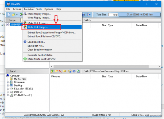
Task: Choose Write Floppy Image menu entry
Action: tap(52, 18)
